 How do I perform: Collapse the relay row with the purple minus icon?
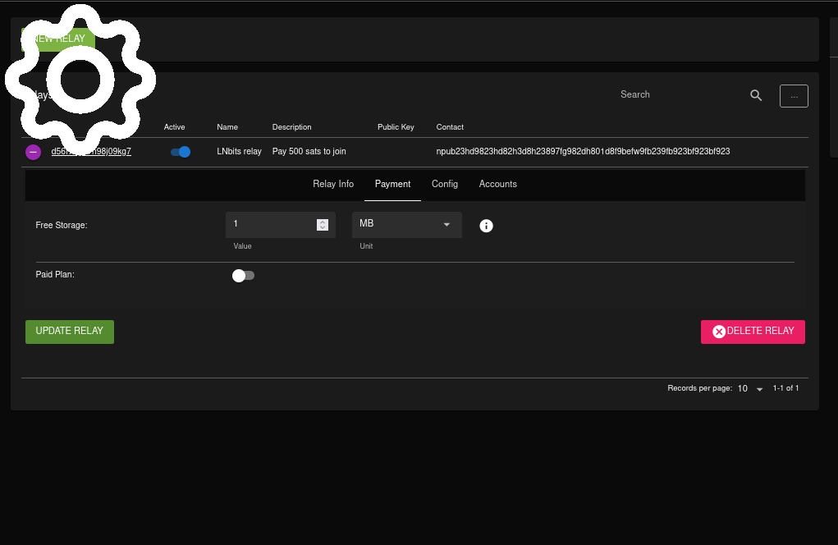(x=33, y=152)
